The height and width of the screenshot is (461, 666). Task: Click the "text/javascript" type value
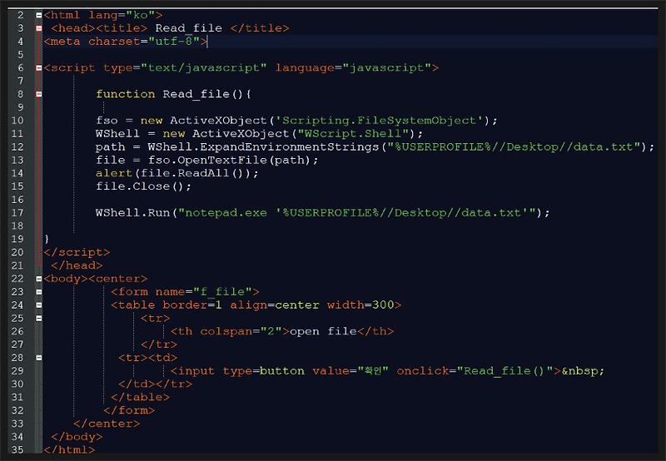coord(204,68)
